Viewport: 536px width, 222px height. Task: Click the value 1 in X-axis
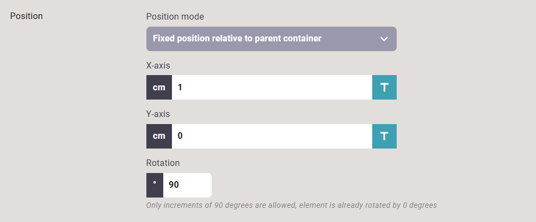click(180, 88)
